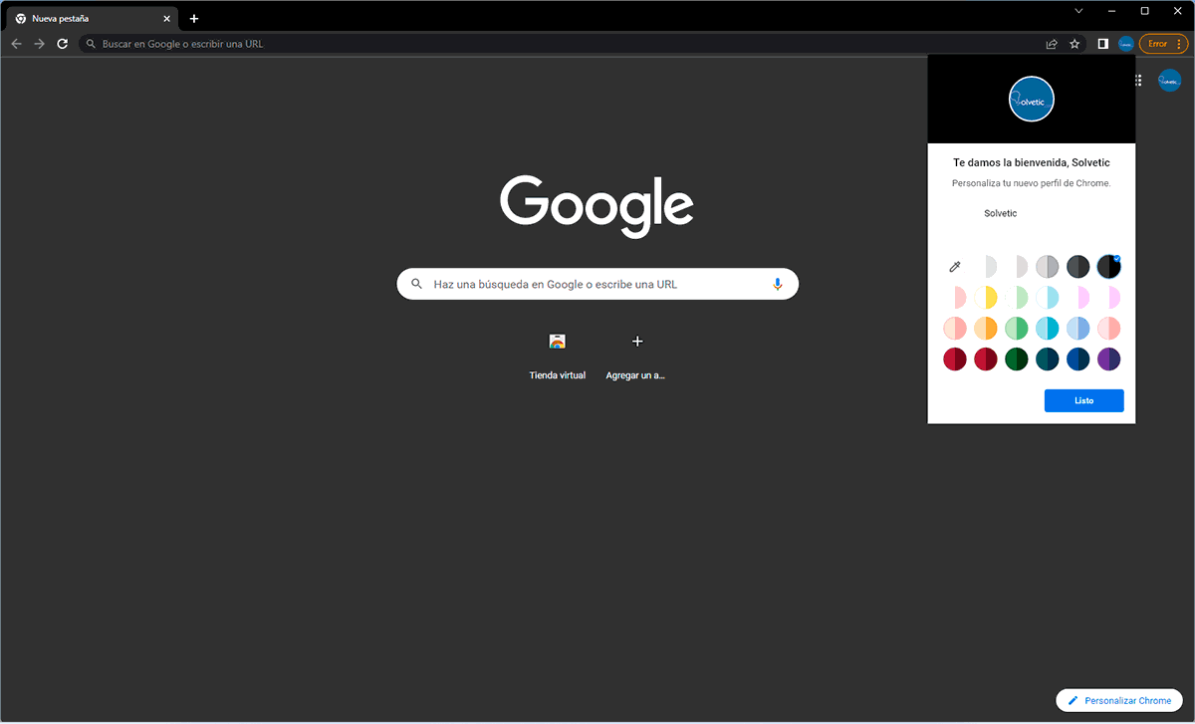The image size is (1195, 724).
Task: Click the magnifier icon in the Google search box
Action: click(417, 284)
